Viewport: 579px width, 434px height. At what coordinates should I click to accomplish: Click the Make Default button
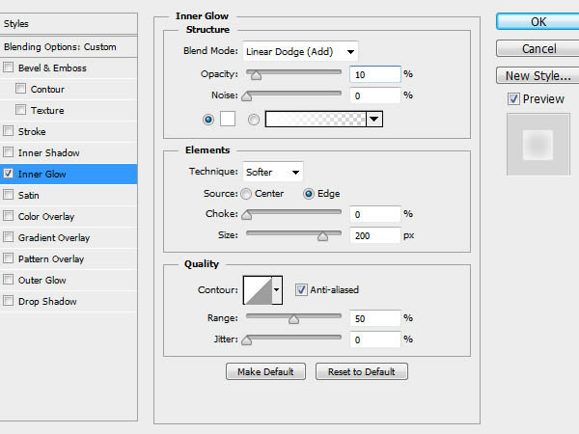[265, 371]
